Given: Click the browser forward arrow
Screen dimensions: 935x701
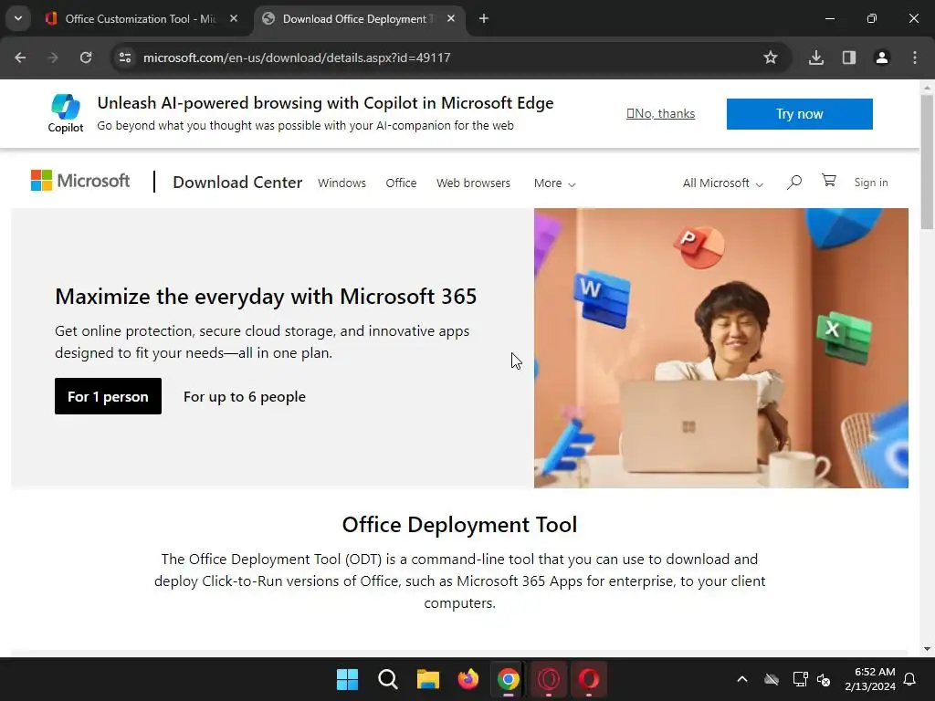Looking at the screenshot, I should tap(53, 58).
